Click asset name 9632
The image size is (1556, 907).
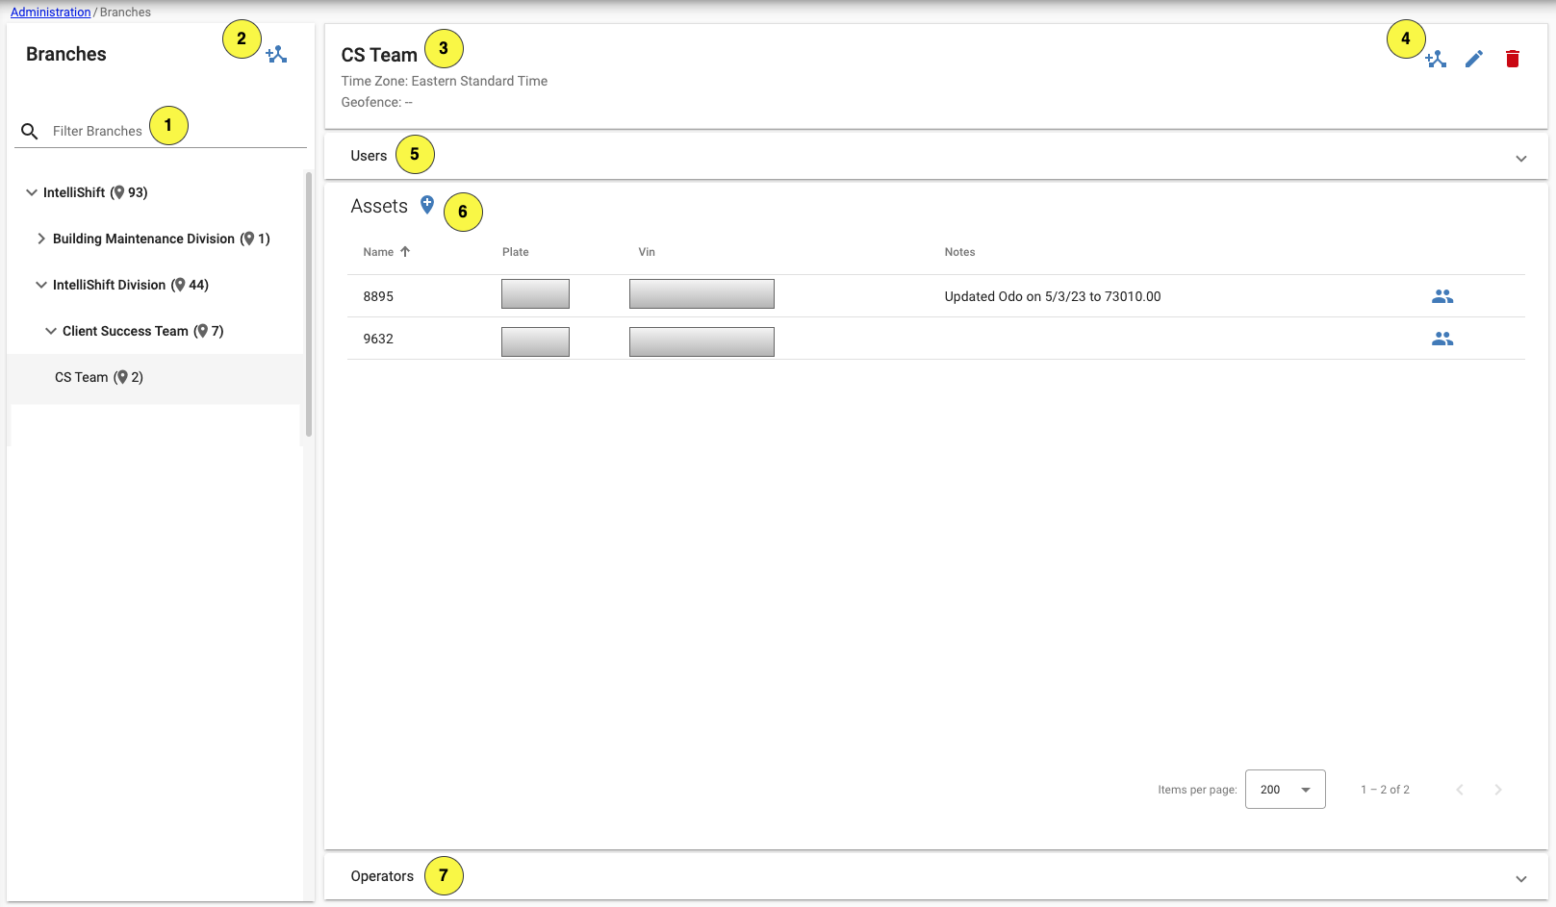tap(378, 339)
